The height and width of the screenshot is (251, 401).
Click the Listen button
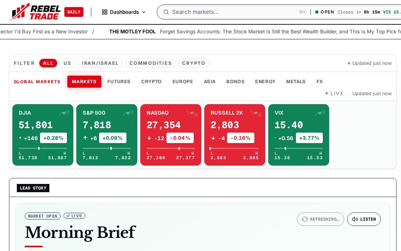tap(364, 219)
